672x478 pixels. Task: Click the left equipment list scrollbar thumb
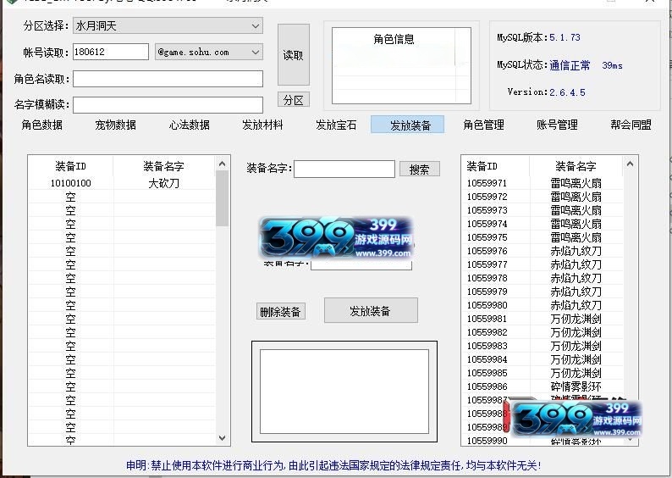pyautogui.click(x=222, y=198)
